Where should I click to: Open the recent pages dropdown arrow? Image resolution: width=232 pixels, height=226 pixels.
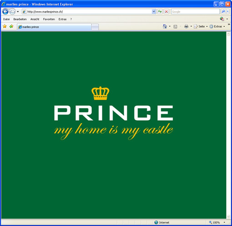[18, 12]
